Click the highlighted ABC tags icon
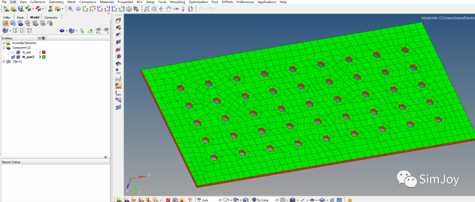 (118, 86)
